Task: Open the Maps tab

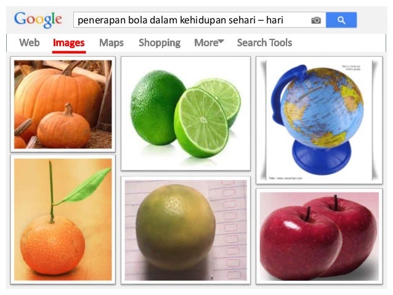Action: [111, 43]
